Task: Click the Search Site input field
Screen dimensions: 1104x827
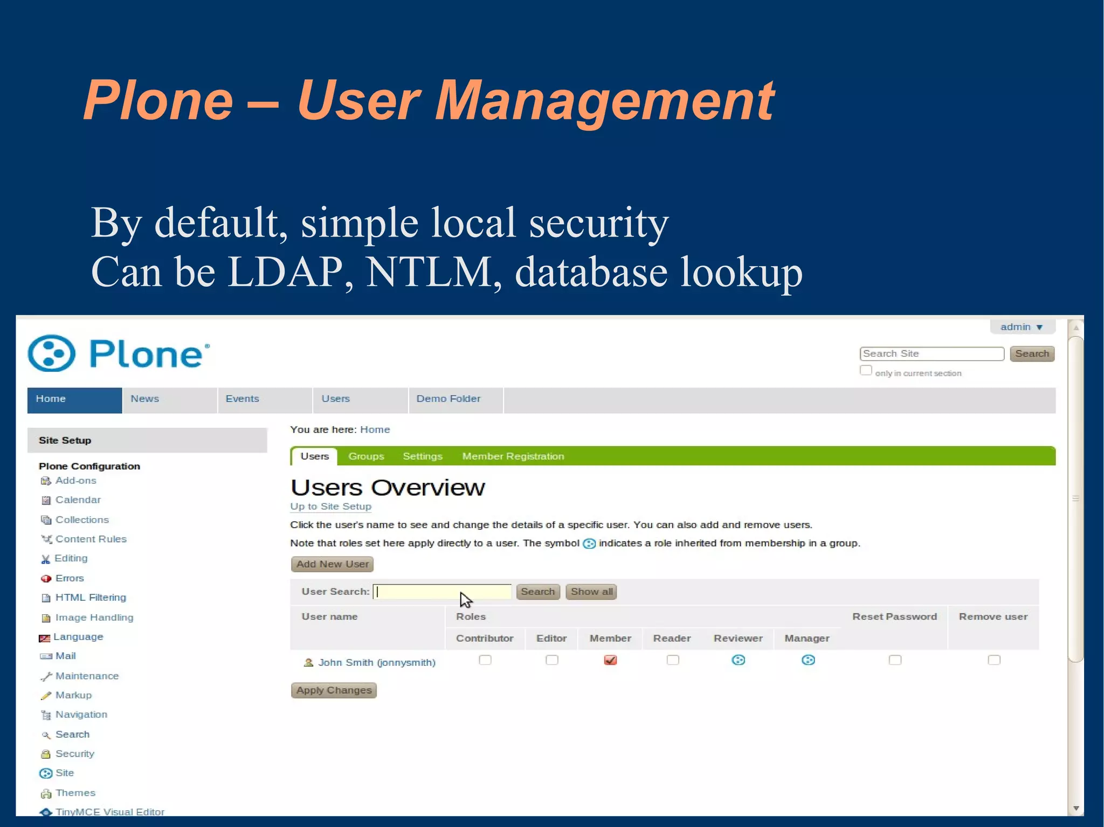Action: (932, 353)
